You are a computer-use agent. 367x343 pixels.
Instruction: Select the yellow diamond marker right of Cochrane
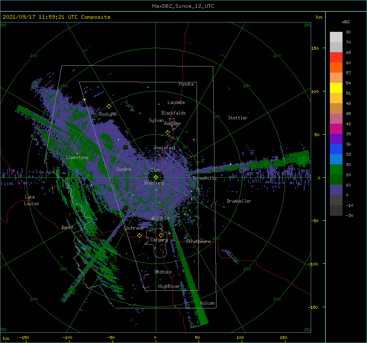tap(140, 236)
